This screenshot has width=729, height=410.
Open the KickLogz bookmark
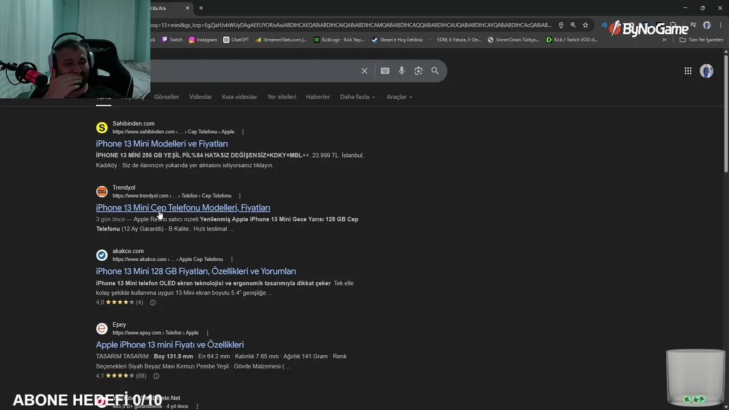[x=339, y=40]
